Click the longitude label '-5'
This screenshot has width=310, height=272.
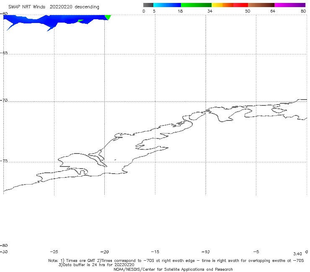(256, 252)
